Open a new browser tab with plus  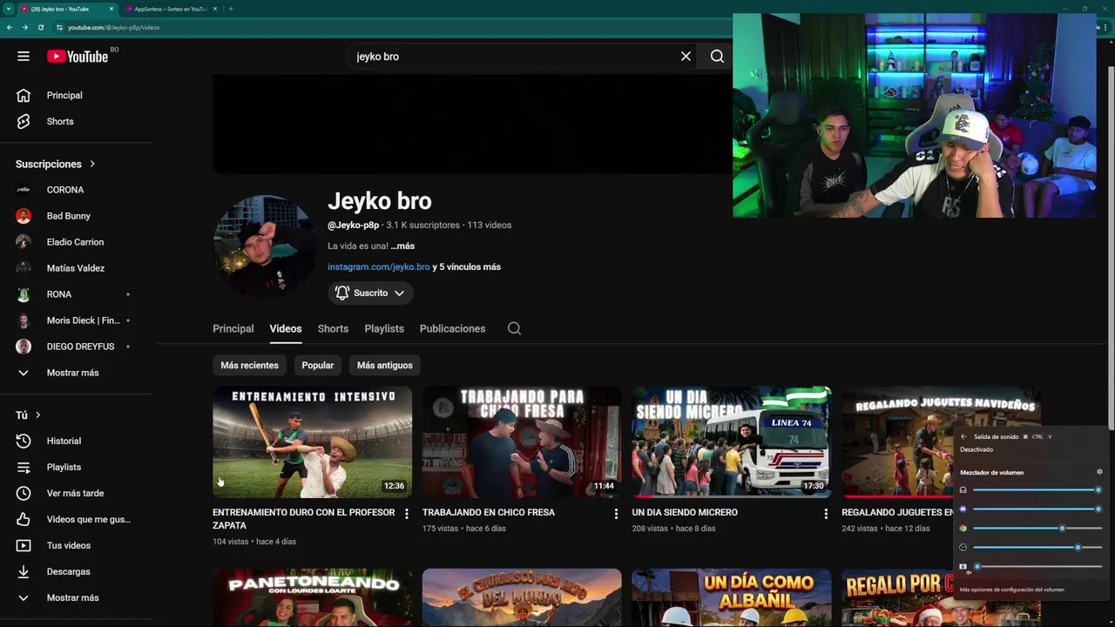pos(230,9)
